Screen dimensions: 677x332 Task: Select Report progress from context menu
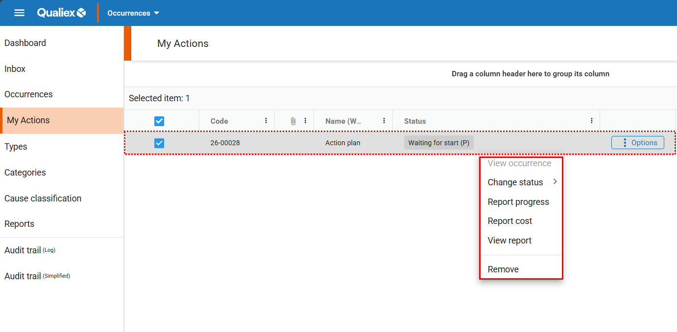click(x=518, y=202)
